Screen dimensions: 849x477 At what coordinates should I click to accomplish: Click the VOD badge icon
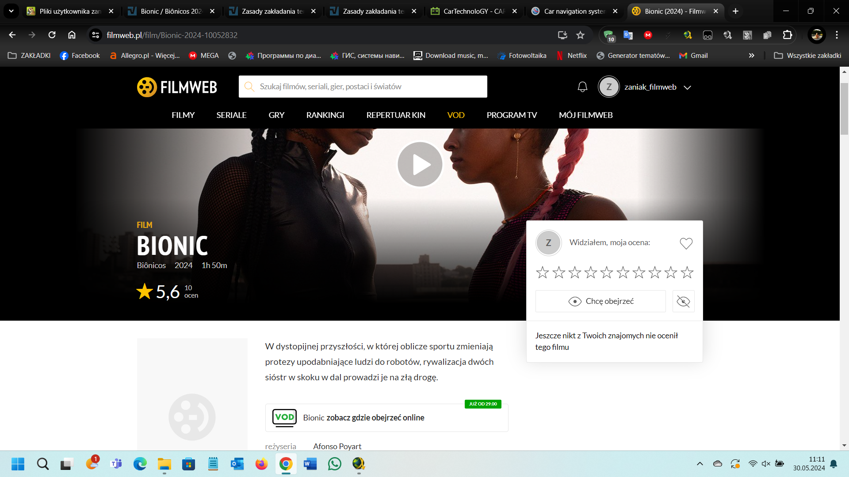284,418
